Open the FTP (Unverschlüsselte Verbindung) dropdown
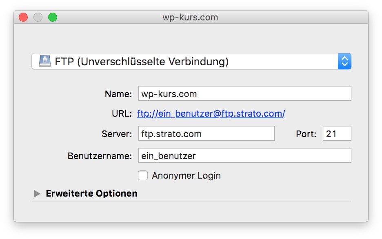Screen dimensions: 382x239 (184, 62)
